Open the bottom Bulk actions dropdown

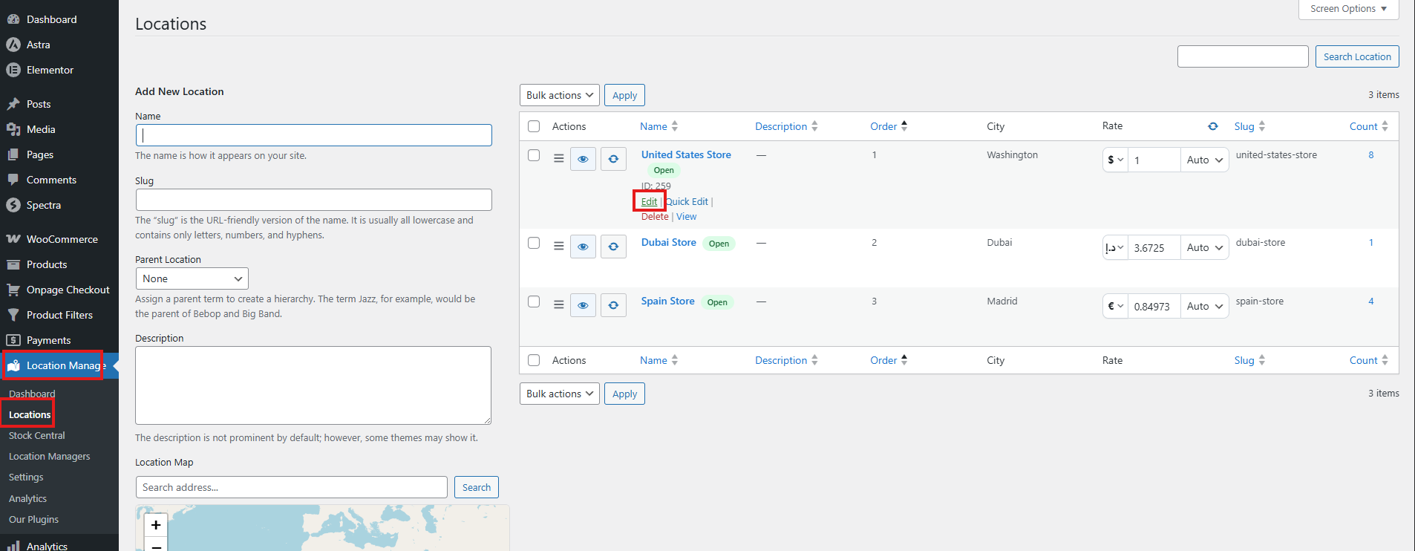[x=560, y=394]
